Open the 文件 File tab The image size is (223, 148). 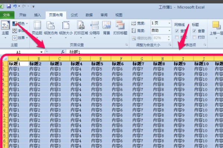[7, 15]
